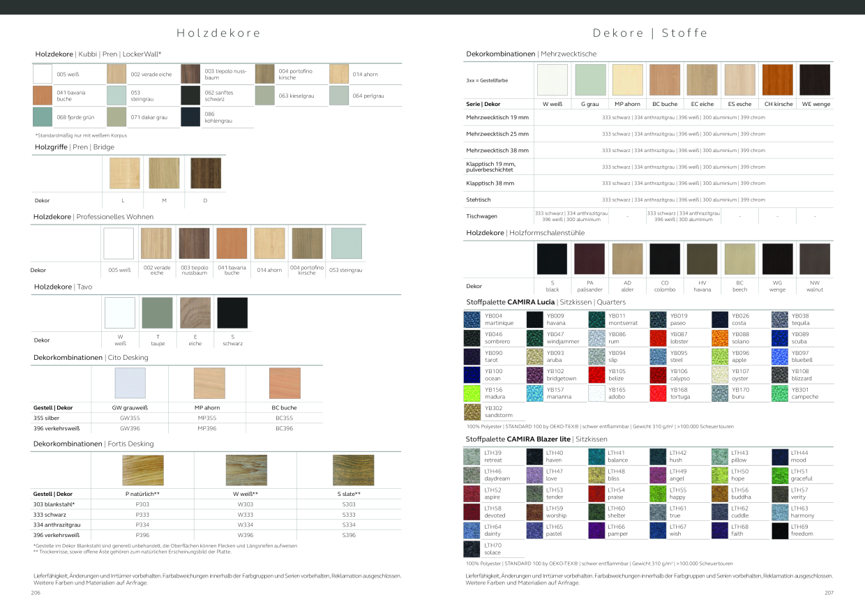
Task: Choose the HV havana chair swatch
Action: coord(702,259)
